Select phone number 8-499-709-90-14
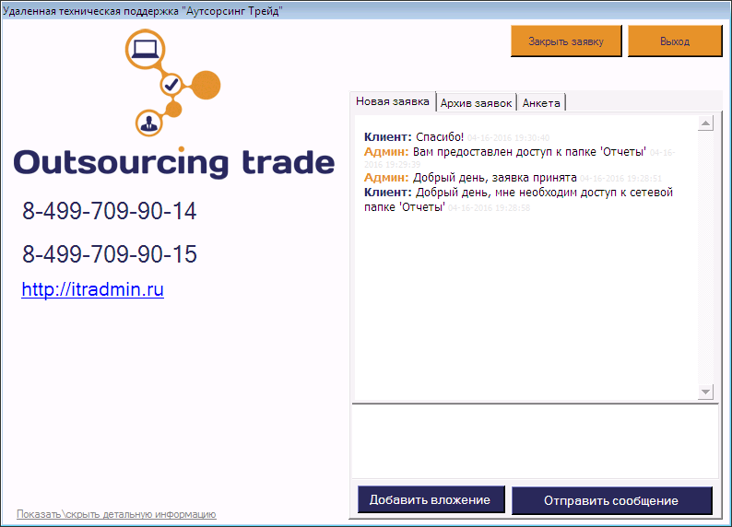Image resolution: width=732 pixels, height=527 pixels. (x=109, y=211)
